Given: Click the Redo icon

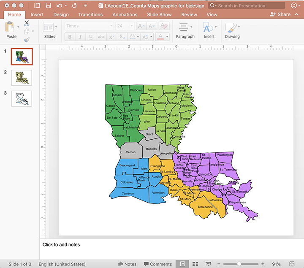Looking at the screenshot, I should click(x=74, y=5).
